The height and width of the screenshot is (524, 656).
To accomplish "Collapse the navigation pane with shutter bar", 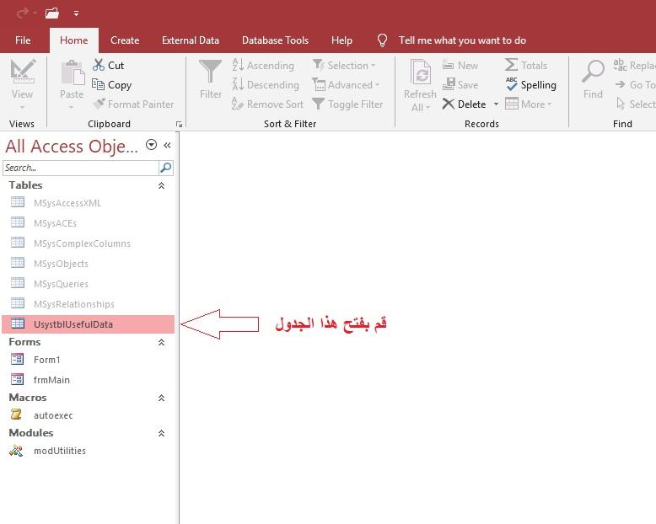I will 167,145.
